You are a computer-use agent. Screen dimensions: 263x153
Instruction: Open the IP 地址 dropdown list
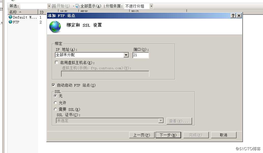click(126, 55)
